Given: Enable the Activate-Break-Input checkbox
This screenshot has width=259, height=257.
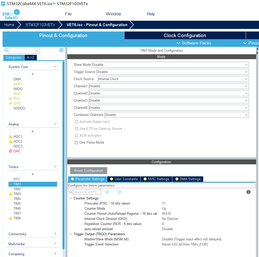Looking at the screenshot, I should (x=77, y=122).
